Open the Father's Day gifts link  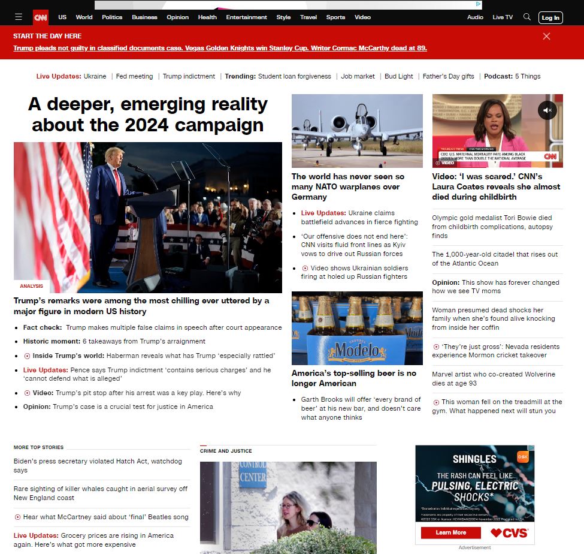[449, 76]
